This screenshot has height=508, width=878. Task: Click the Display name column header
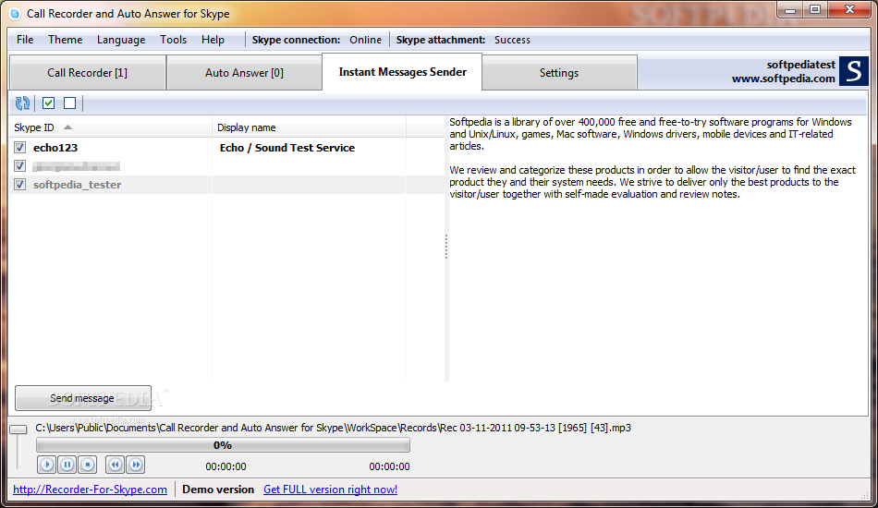pos(309,127)
